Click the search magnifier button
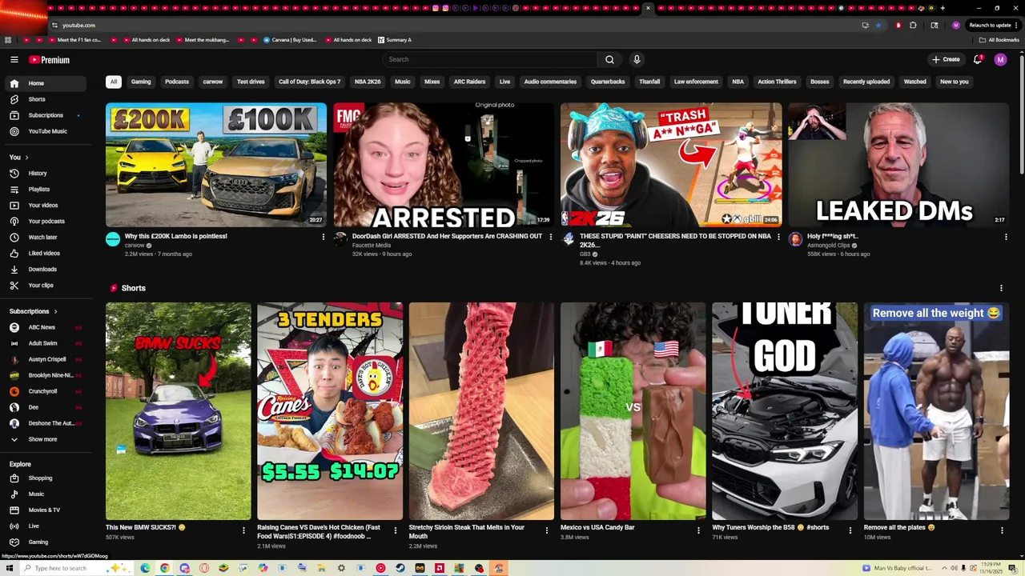This screenshot has height=576, width=1025. (609, 59)
